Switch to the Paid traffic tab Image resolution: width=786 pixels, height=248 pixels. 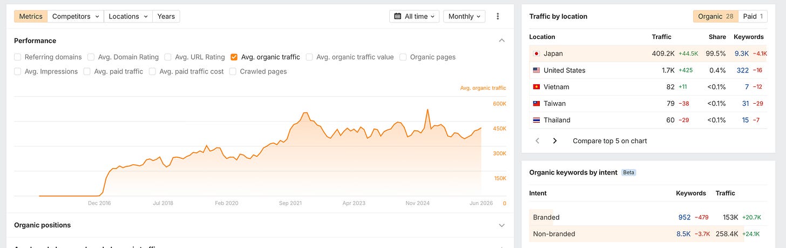[753, 17]
